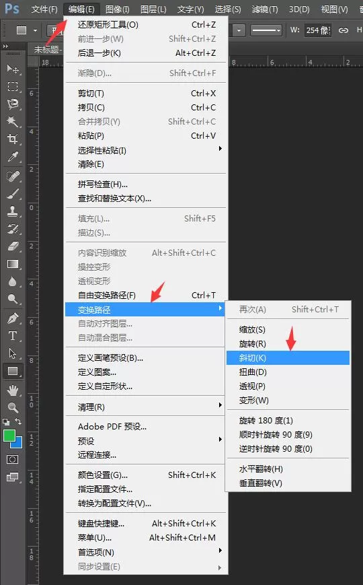Select the Horizontal Type tool

(13, 336)
